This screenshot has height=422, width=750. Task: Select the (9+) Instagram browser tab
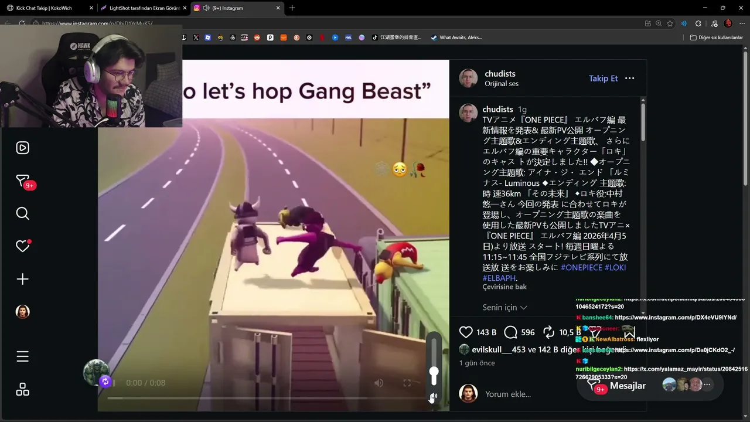[237, 8]
